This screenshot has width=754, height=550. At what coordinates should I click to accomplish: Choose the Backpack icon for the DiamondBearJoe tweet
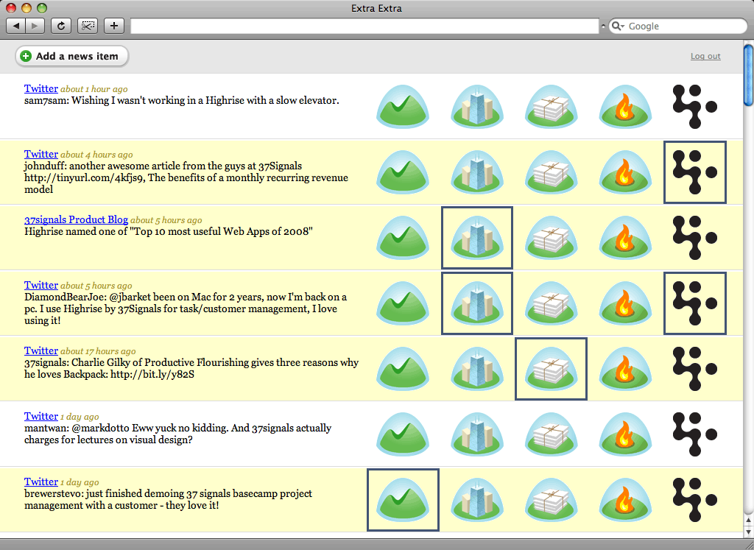click(551, 303)
